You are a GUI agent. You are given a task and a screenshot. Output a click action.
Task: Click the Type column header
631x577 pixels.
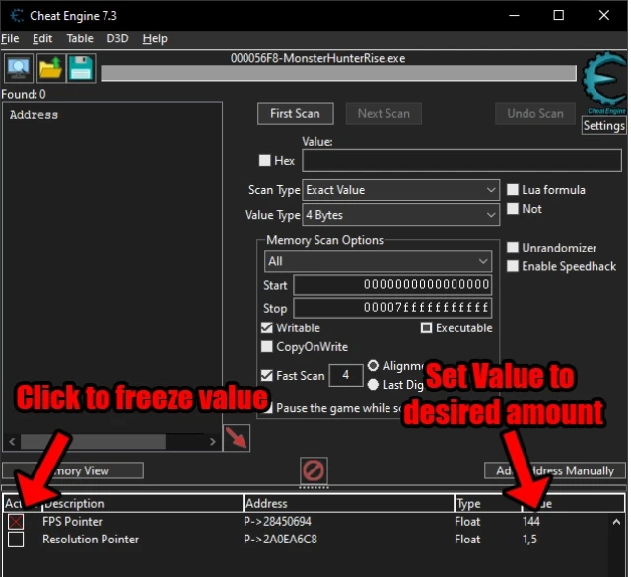pos(488,503)
